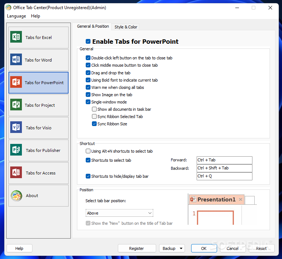Toggle Shortcuts to hide/display tab bar
The width and height of the screenshot is (282, 259).
[x=88, y=176]
